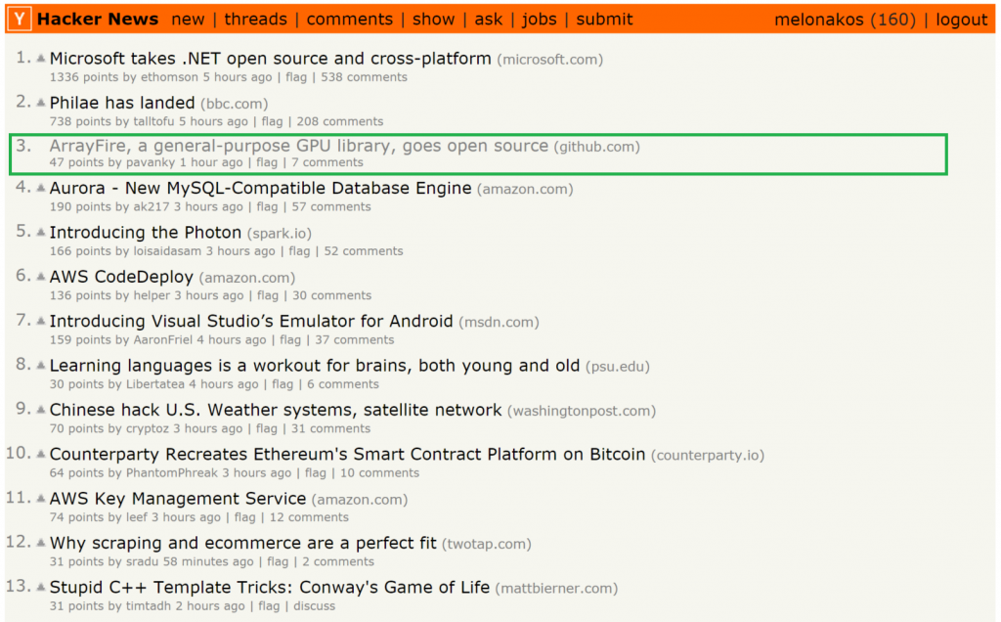Open user PhantomPhreak's profile

tap(172, 473)
